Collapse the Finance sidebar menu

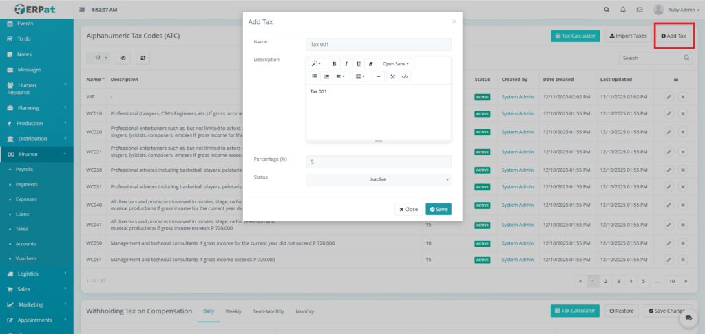[36, 154]
